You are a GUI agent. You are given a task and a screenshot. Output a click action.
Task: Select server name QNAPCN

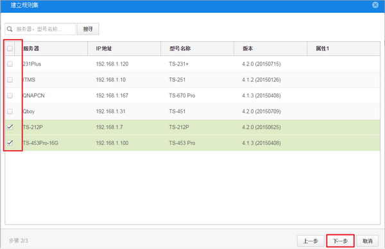(33, 96)
